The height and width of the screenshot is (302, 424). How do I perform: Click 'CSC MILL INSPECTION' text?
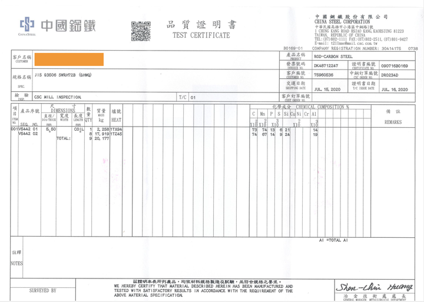pyautogui.click(x=58, y=97)
